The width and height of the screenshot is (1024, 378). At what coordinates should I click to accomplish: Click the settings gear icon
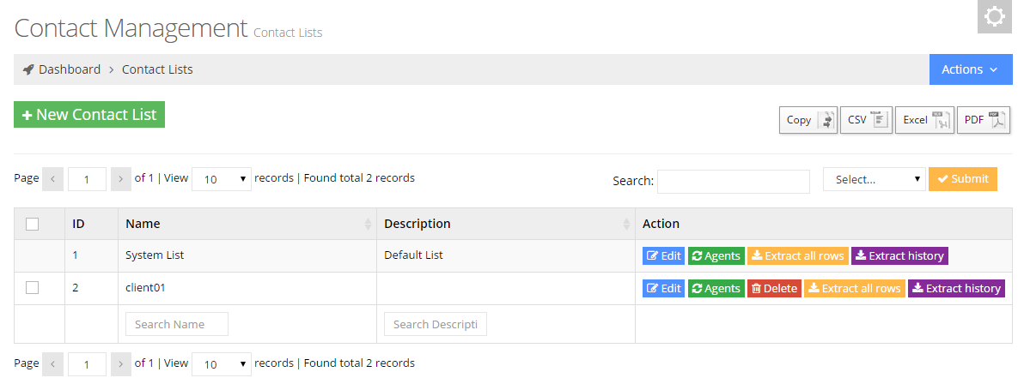994,17
